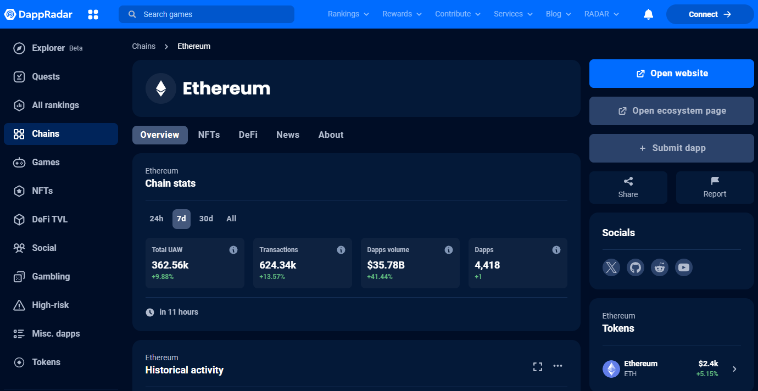The width and height of the screenshot is (758, 391).
Task: Open Ethereum's YouTube social icon
Action: (684, 267)
